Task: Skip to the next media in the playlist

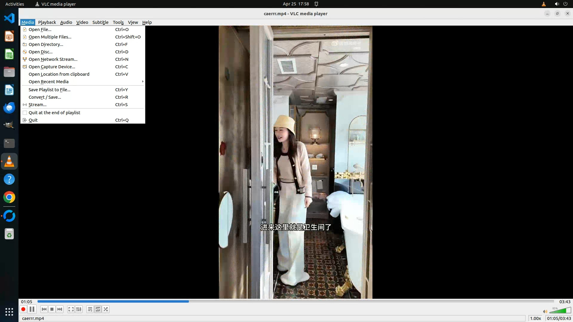Action: point(60,309)
